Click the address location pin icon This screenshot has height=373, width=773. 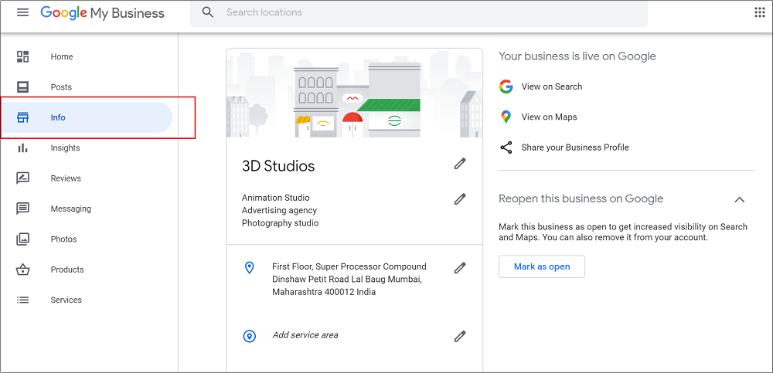250,268
